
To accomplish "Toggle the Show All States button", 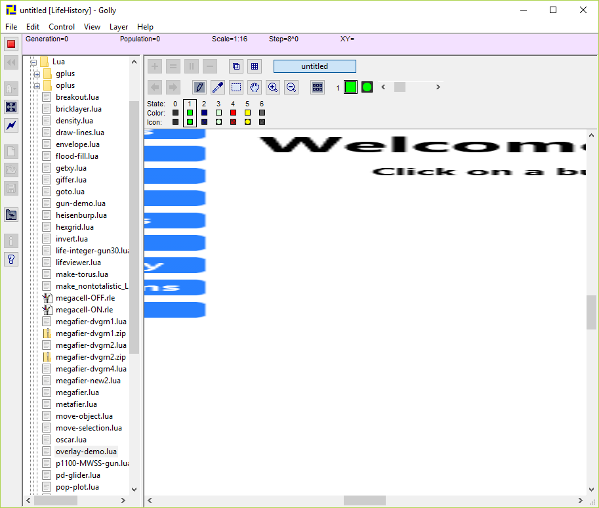I will [318, 87].
